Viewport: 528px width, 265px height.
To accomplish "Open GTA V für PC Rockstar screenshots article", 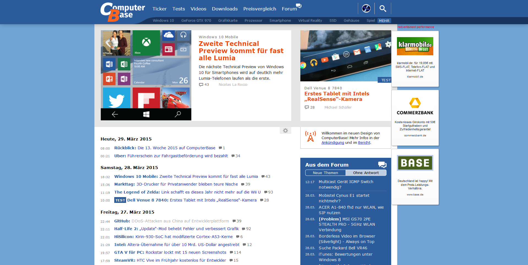I will 170,252.
